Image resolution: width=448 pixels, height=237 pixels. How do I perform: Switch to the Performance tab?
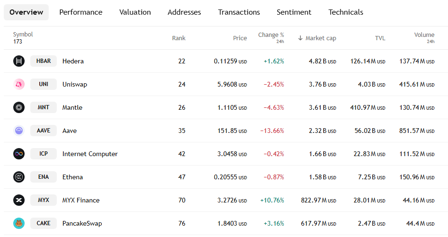tap(80, 12)
